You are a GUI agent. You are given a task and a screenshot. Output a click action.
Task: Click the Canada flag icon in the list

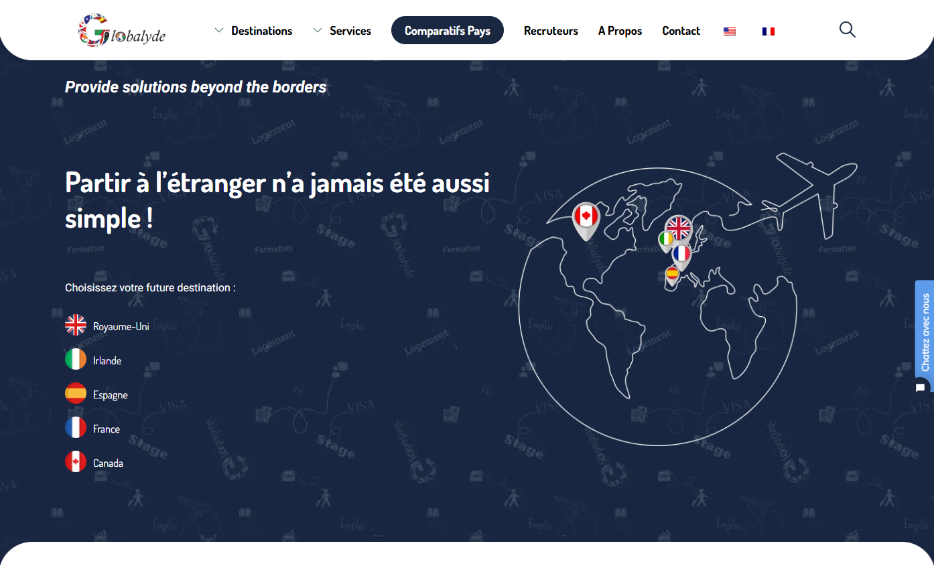click(x=76, y=462)
